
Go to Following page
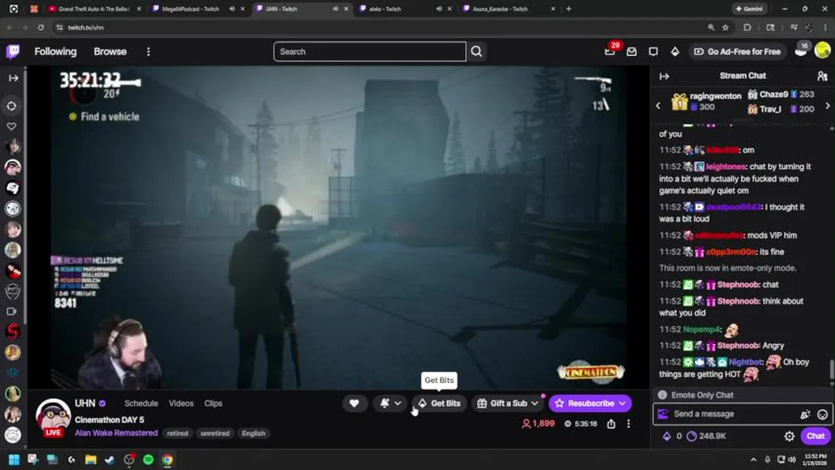pyautogui.click(x=56, y=52)
